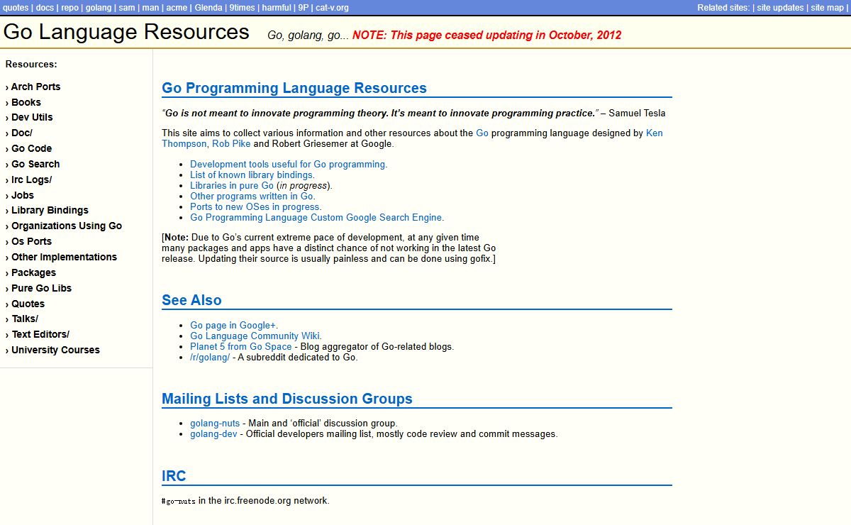Open Irc Logs/ sidebar entry
This screenshot has height=525, width=851.
(31, 179)
